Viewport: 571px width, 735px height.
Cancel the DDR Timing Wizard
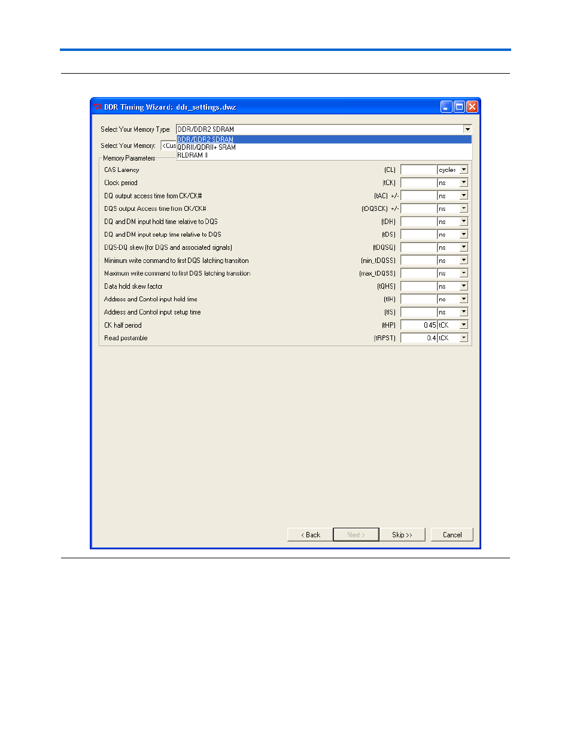coord(452,535)
